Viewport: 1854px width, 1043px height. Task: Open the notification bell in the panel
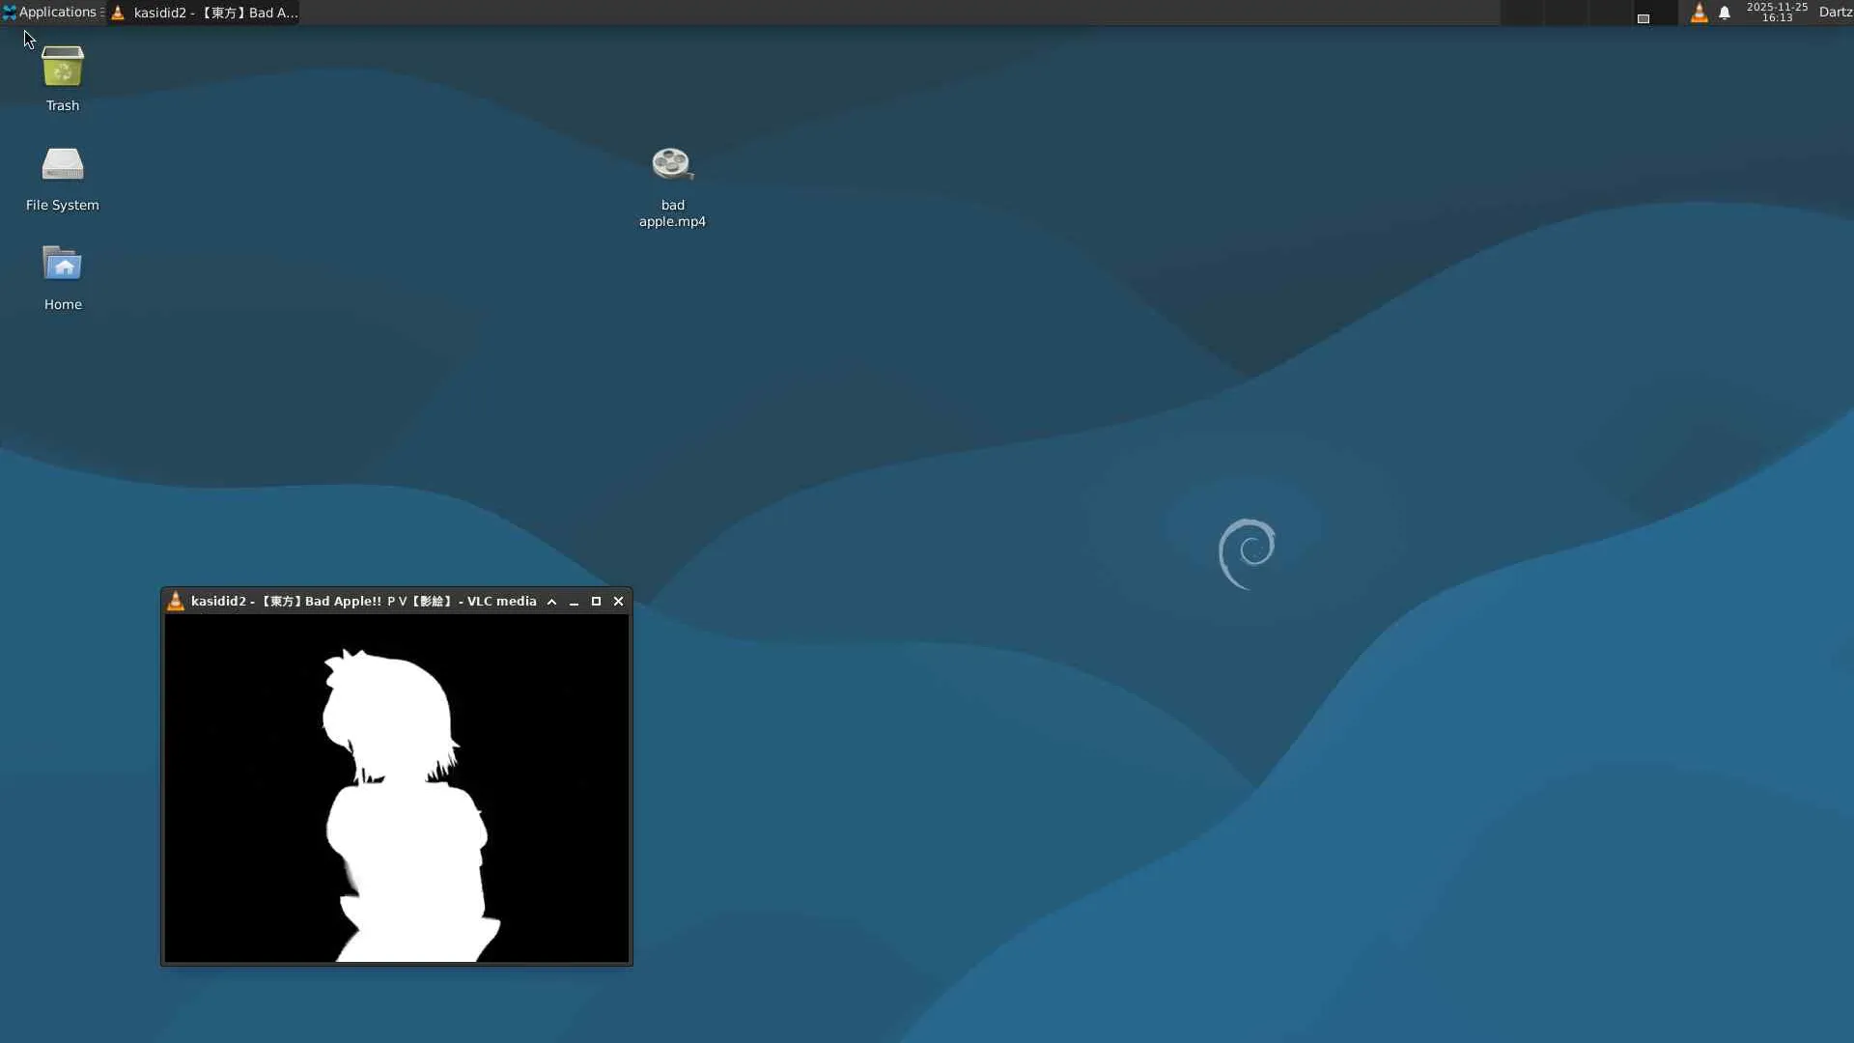coord(1725,13)
